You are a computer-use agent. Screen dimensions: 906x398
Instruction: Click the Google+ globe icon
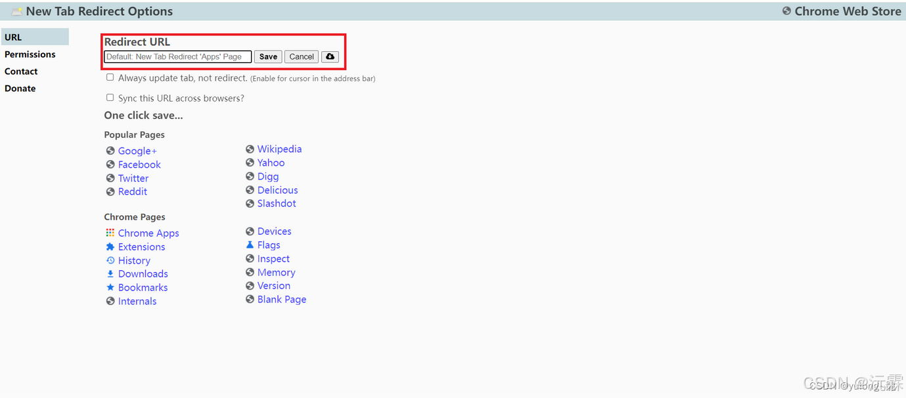pyautogui.click(x=110, y=151)
